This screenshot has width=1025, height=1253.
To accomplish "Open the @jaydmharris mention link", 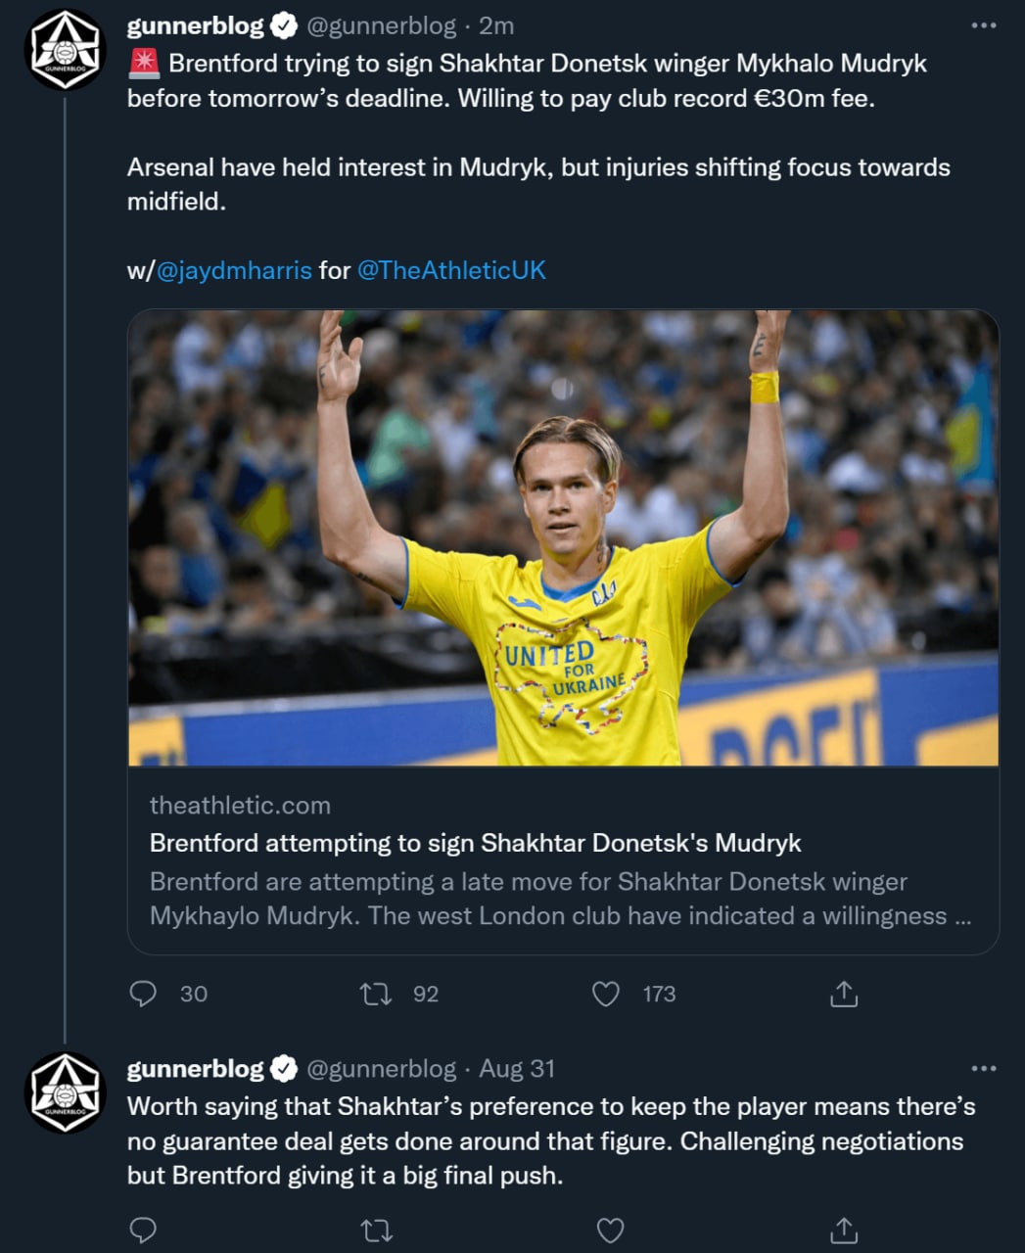I will [234, 270].
